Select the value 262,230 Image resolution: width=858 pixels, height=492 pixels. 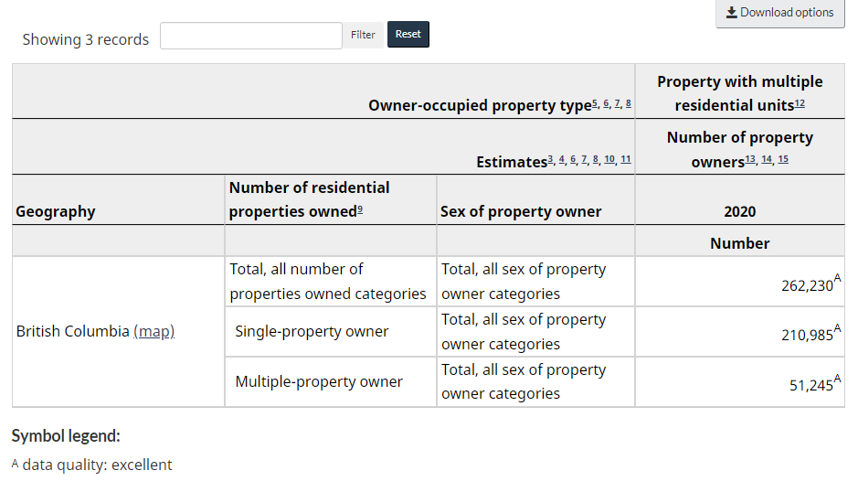(807, 285)
